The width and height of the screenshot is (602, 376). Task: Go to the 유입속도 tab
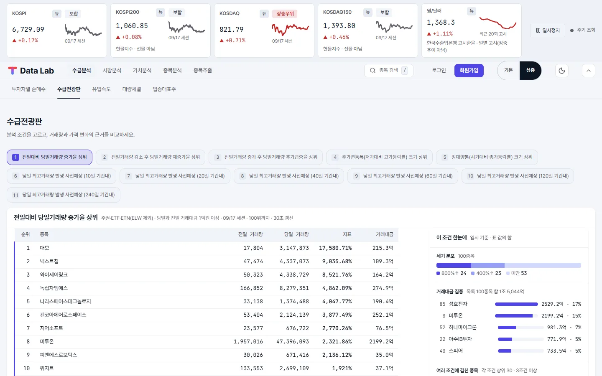(102, 89)
